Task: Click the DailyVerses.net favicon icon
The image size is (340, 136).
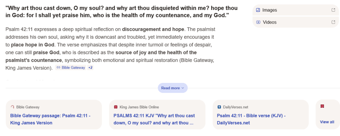Action: coord(219,107)
